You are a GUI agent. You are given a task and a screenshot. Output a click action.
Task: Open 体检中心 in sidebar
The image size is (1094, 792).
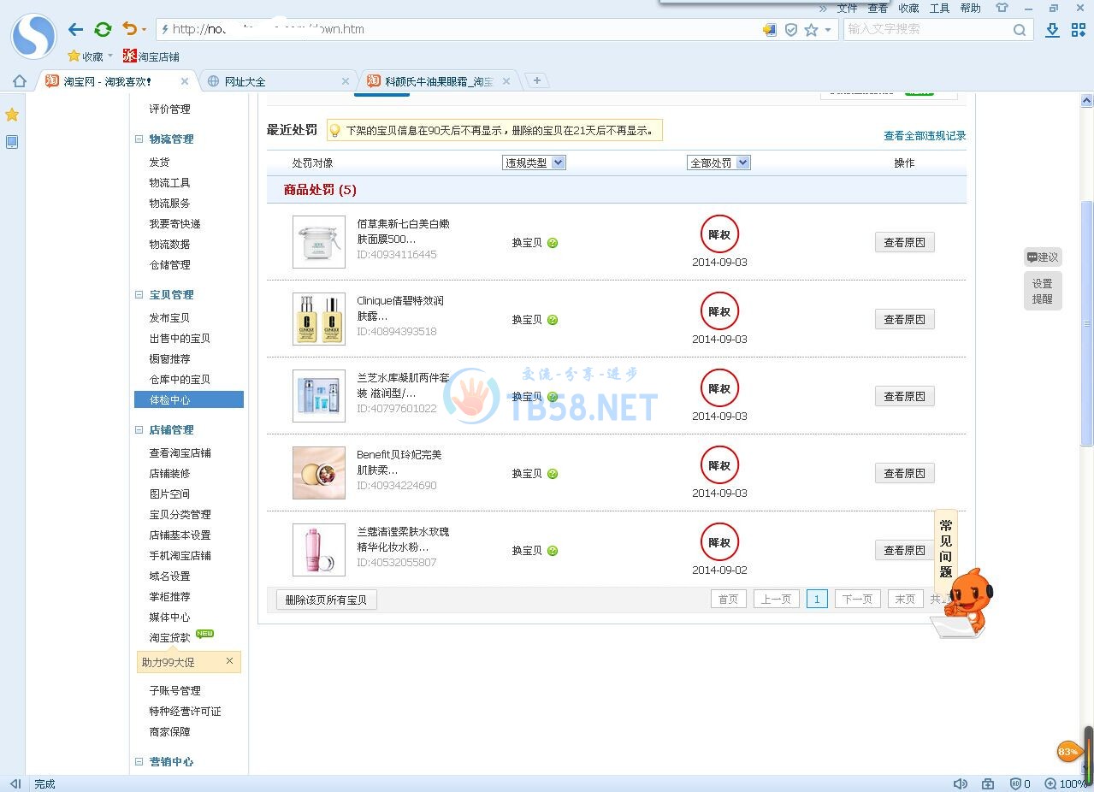click(x=189, y=399)
